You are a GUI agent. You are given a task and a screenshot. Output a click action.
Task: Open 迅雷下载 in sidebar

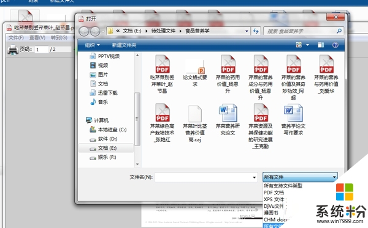104,93
